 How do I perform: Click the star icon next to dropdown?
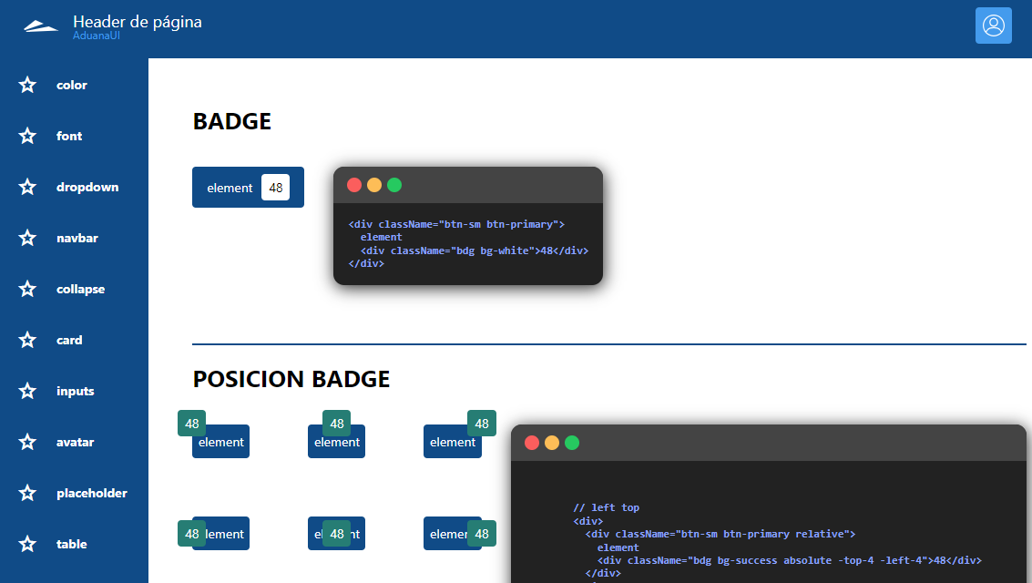27,187
